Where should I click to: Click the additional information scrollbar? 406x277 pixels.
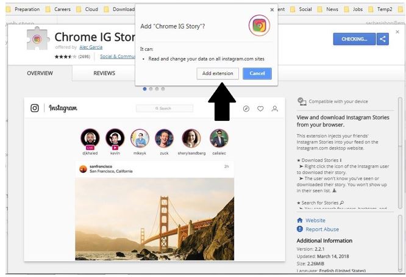(400, 243)
